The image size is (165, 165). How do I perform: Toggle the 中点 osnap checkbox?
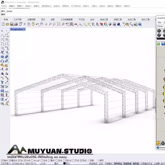coord(25,160)
